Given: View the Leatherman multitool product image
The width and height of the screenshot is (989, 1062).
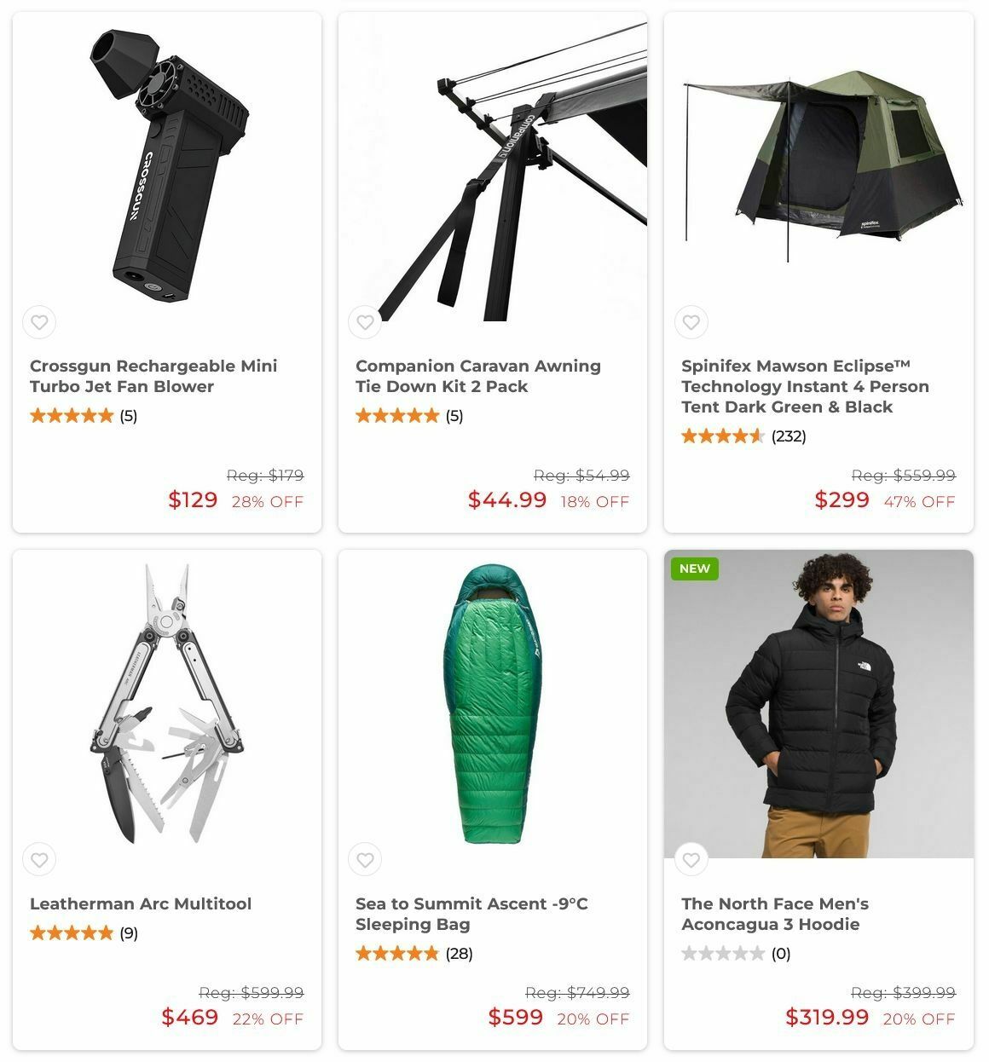Looking at the screenshot, I should (x=167, y=704).
